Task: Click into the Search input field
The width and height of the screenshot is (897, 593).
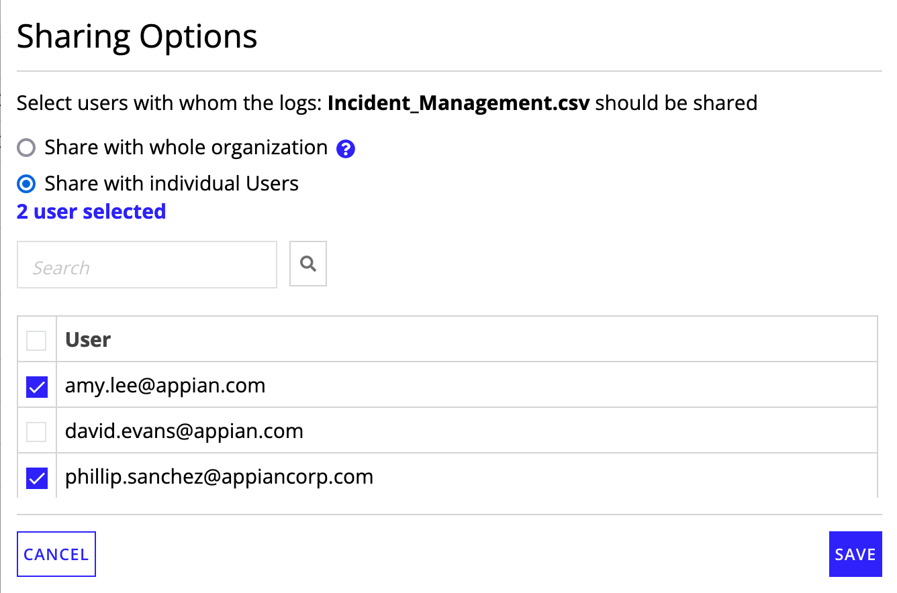Action: (147, 264)
